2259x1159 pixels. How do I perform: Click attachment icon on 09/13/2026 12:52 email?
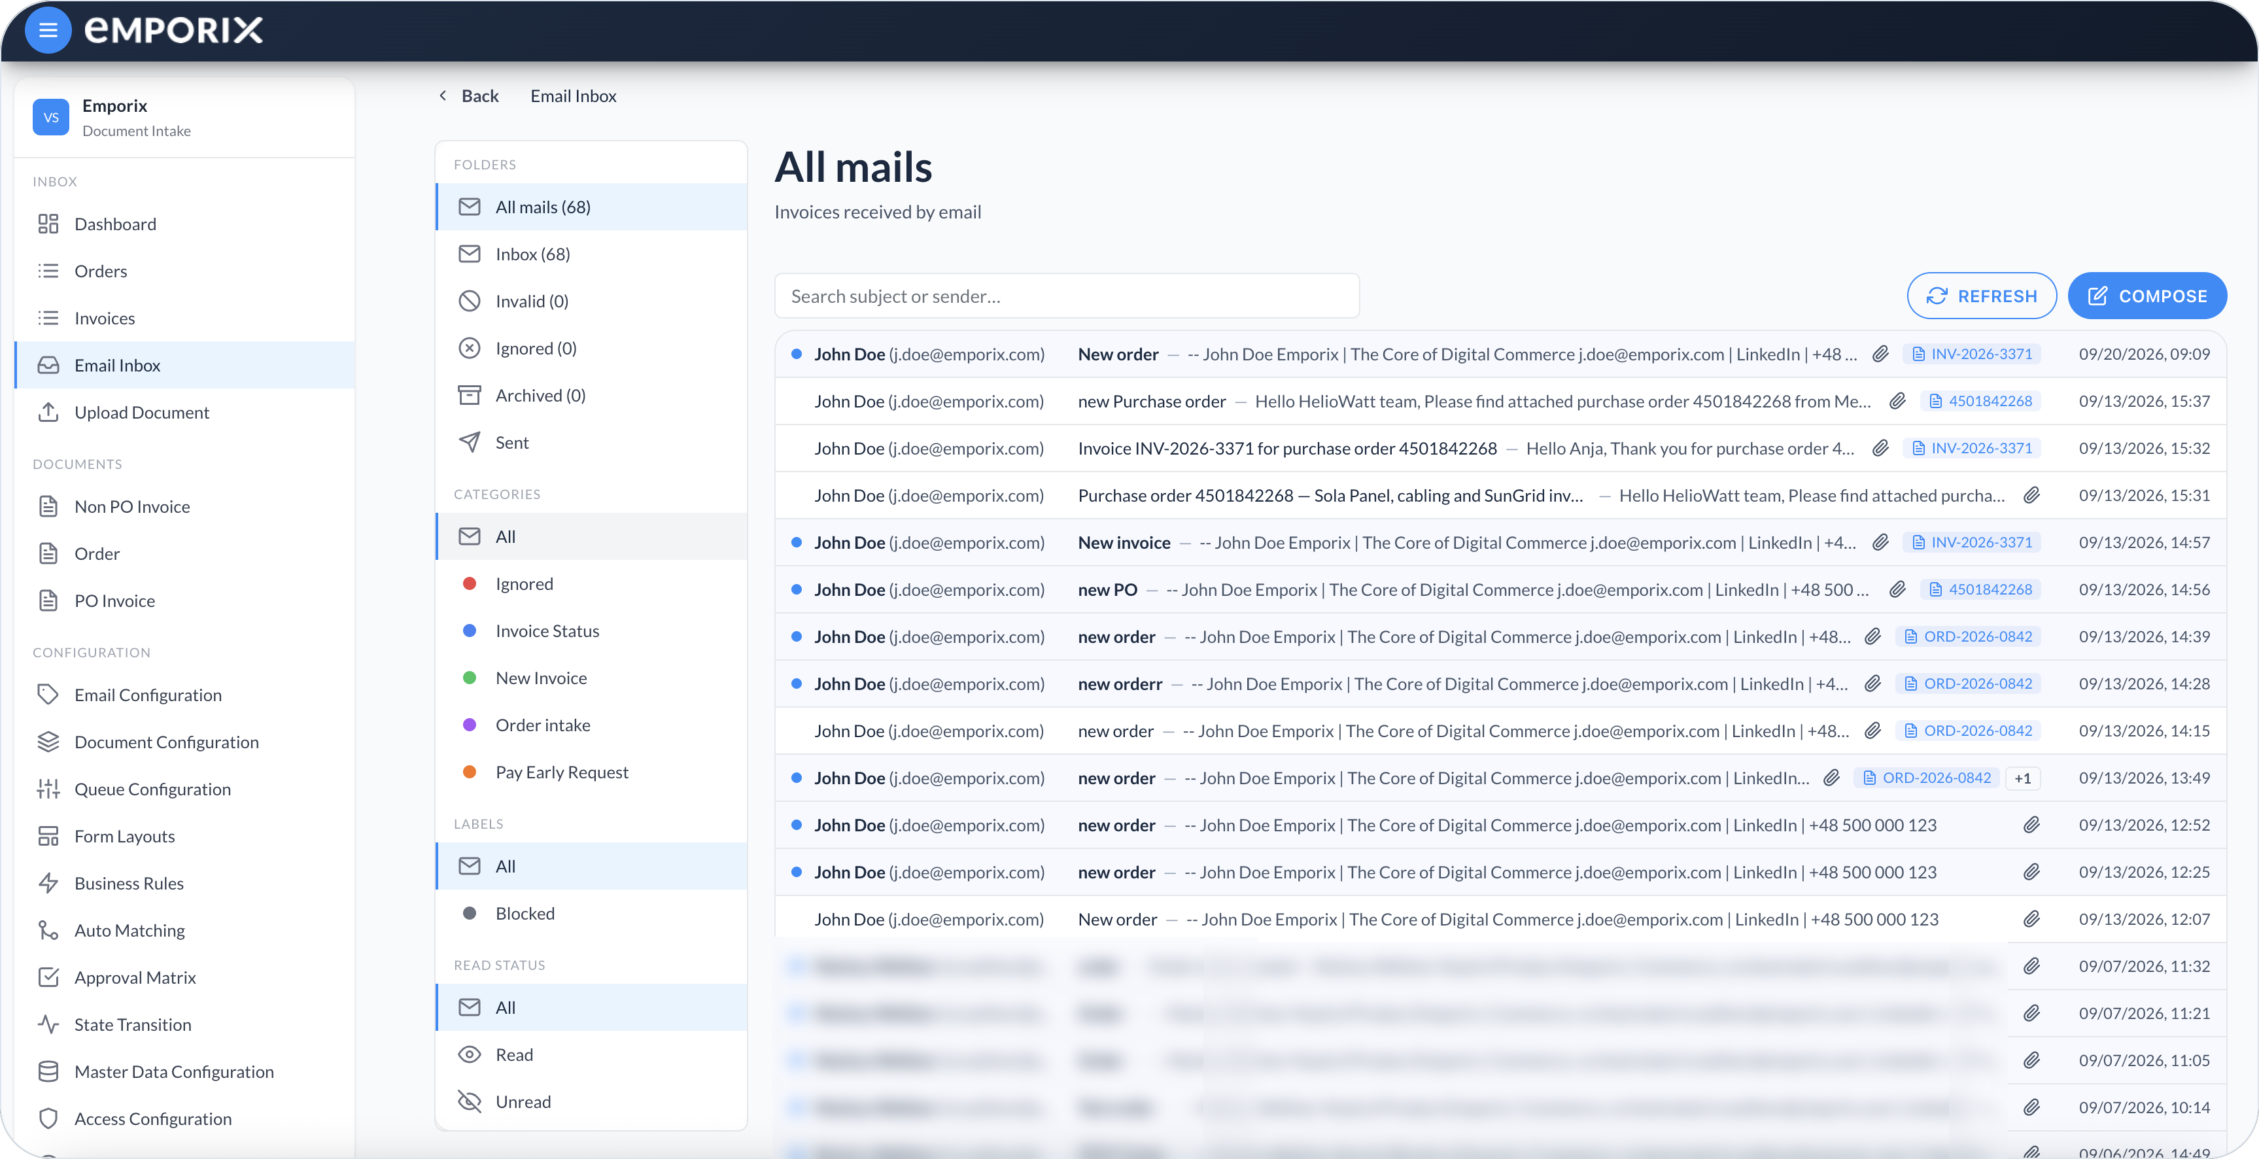point(2031,825)
